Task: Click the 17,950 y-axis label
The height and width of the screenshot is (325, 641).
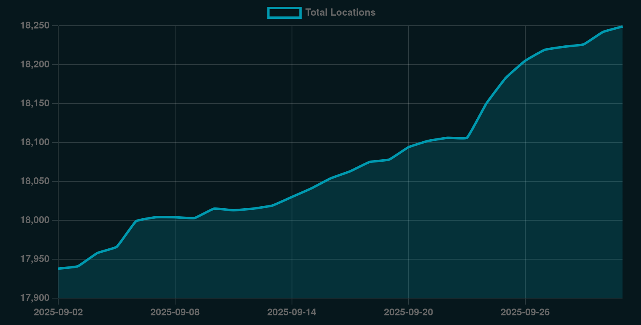Action: point(35,259)
